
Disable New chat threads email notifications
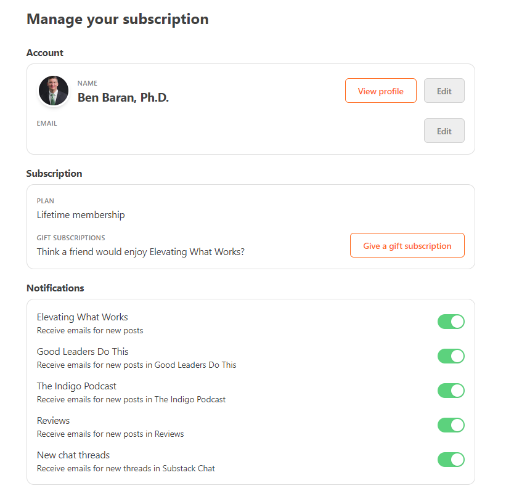[451, 460]
